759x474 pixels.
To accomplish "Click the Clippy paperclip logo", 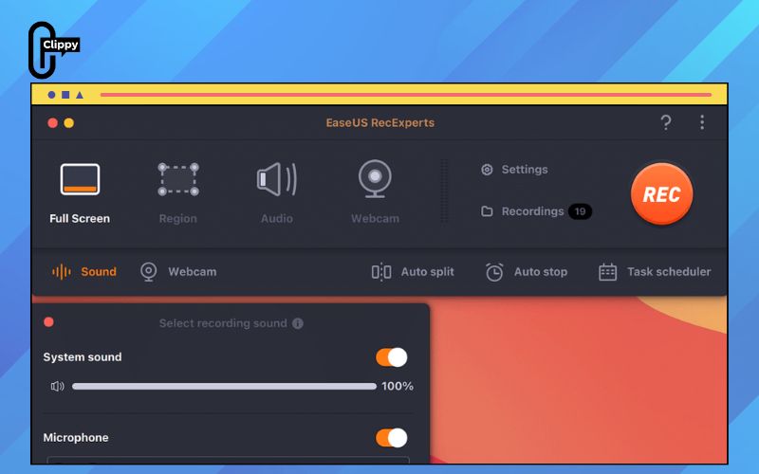I will [53, 50].
